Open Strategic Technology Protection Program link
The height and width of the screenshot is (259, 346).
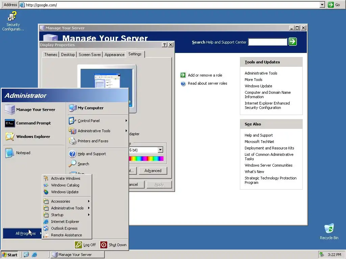point(270,180)
